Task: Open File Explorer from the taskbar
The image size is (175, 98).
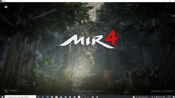Action: [x=52, y=97]
